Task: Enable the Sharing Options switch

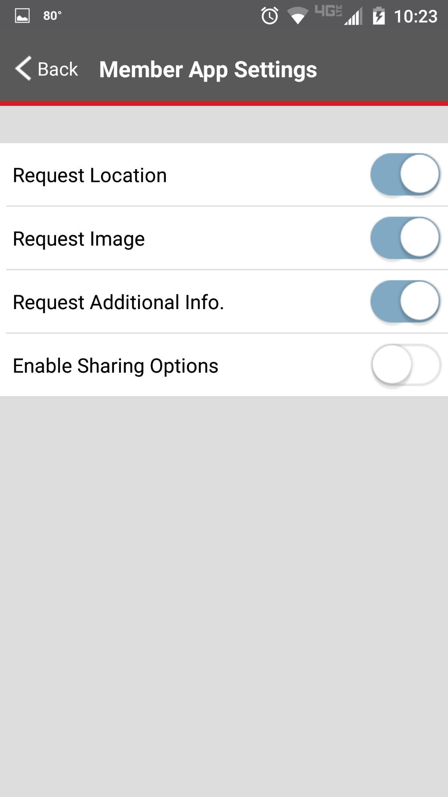Action: point(405,365)
